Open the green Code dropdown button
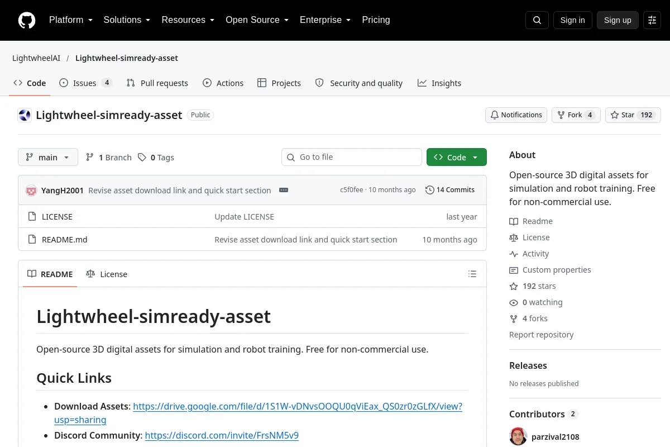 click(x=457, y=157)
